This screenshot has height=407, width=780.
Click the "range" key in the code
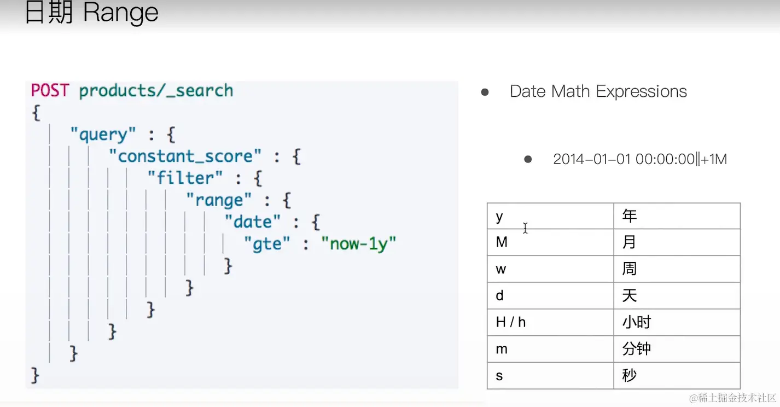[x=219, y=200]
